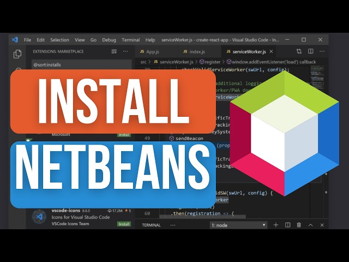Maximize terminal panel with up chevron
The height and width of the screenshot is (262, 349).
tap(310, 225)
